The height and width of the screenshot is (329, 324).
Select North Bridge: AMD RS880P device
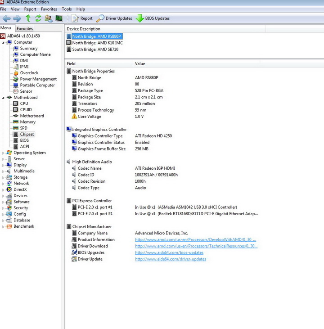97,36
